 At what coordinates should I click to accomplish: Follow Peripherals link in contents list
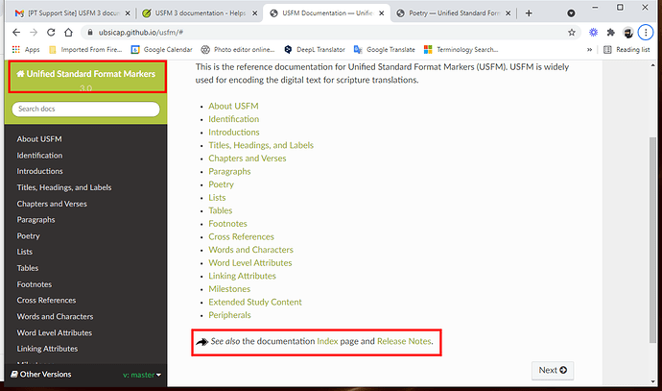pyautogui.click(x=229, y=315)
